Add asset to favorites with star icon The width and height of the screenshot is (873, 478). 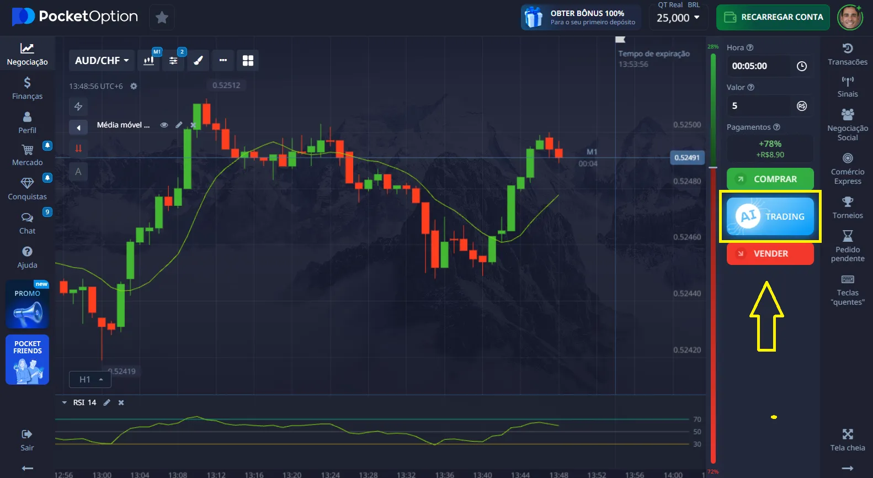(x=162, y=18)
